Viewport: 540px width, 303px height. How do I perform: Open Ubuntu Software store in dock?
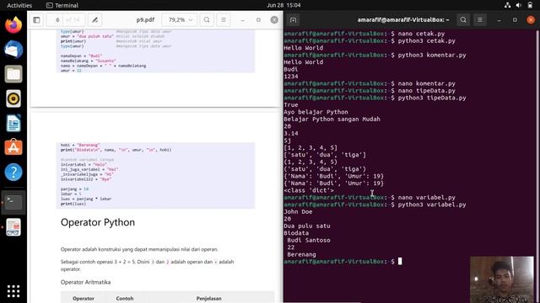click(13, 147)
